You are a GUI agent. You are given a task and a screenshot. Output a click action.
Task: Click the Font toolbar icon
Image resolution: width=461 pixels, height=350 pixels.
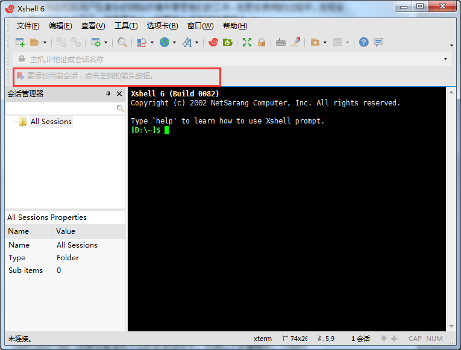point(187,42)
